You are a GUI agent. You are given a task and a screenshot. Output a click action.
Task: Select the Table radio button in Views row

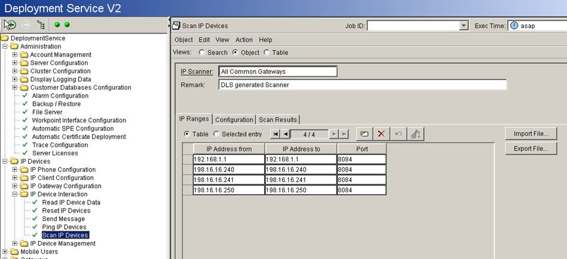tap(267, 52)
